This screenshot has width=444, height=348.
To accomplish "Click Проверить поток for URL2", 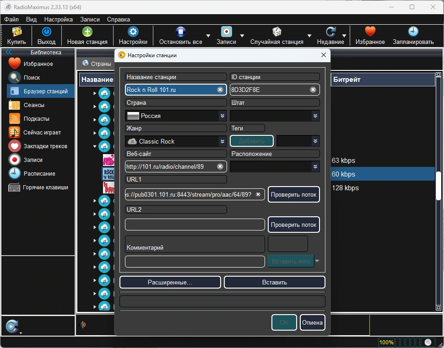I will pyautogui.click(x=294, y=225).
